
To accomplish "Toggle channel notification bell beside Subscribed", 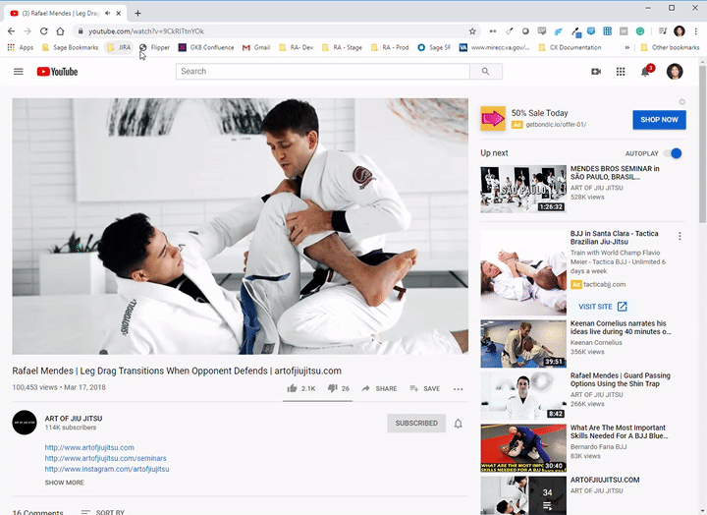I will tap(458, 424).
